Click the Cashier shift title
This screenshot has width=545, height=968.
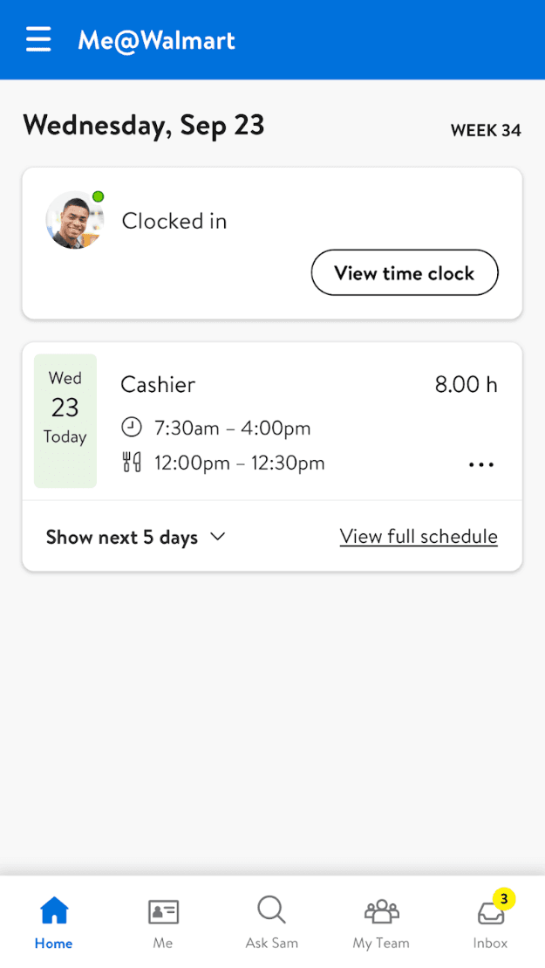158,385
